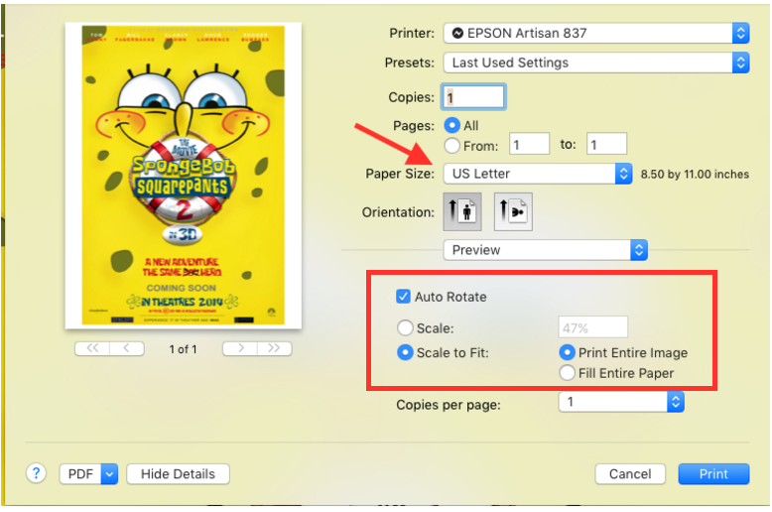Open the Paper Size US Letter dropdown
Image resolution: width=772 pixels, height=512 pixels.
538,174
